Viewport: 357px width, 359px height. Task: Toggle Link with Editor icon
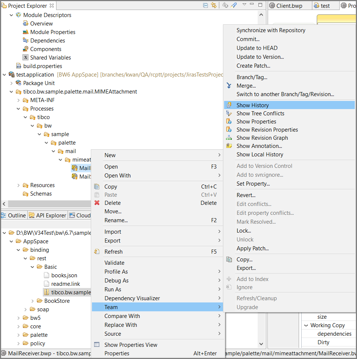(x=214, y=5)
